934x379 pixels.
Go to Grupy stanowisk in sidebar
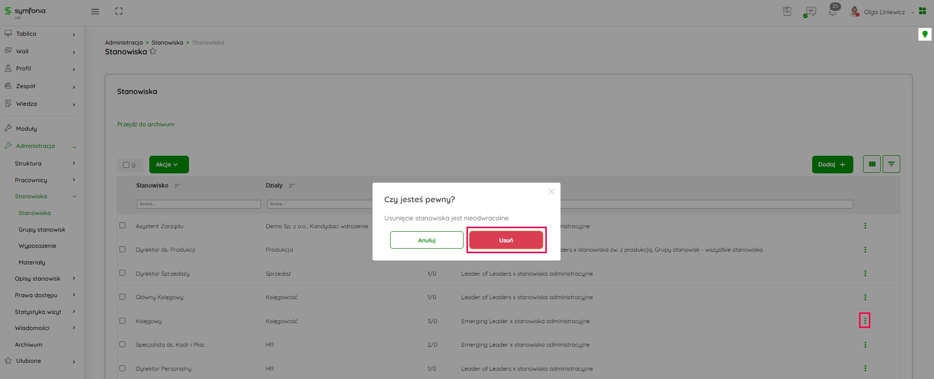click(42, 230)
